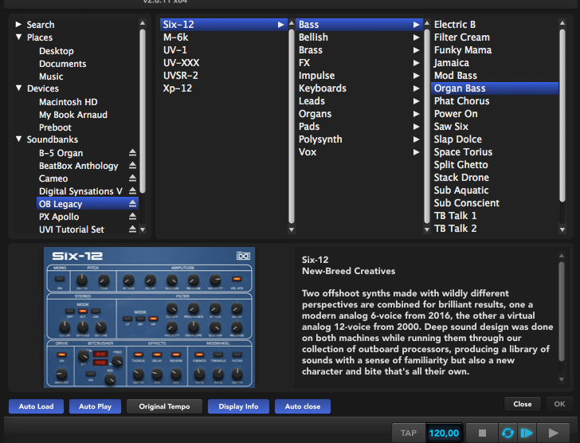Open the Desktop place

point(57,51)
